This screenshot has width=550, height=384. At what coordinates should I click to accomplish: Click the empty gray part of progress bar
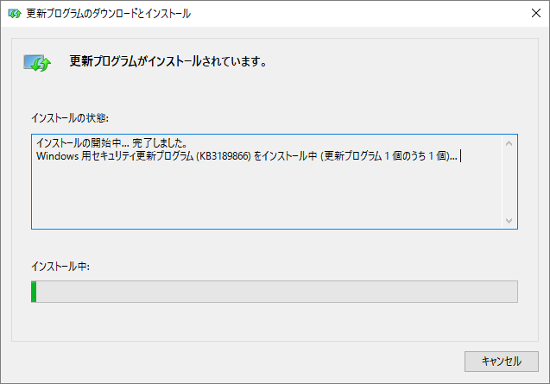276,292
